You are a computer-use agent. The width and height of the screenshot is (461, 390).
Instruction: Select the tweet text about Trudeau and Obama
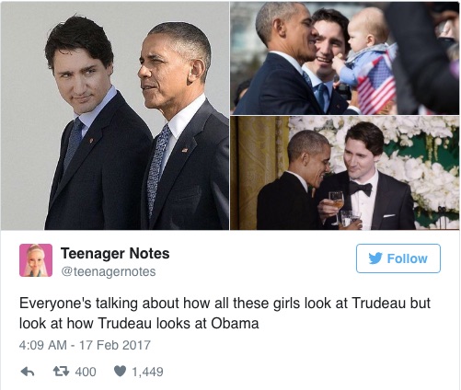[x=225, y=313]
